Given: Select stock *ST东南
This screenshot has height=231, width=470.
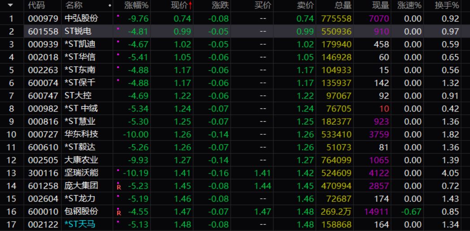Looking at the screenshot, I should tap(80, 70).
